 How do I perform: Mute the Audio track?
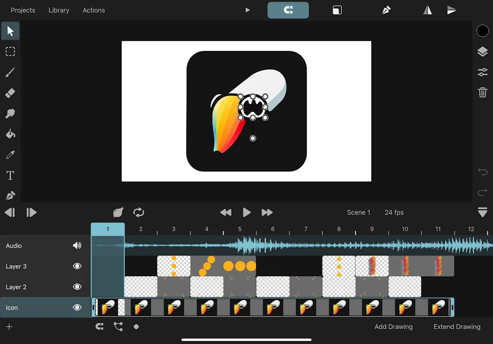point(77,245)
